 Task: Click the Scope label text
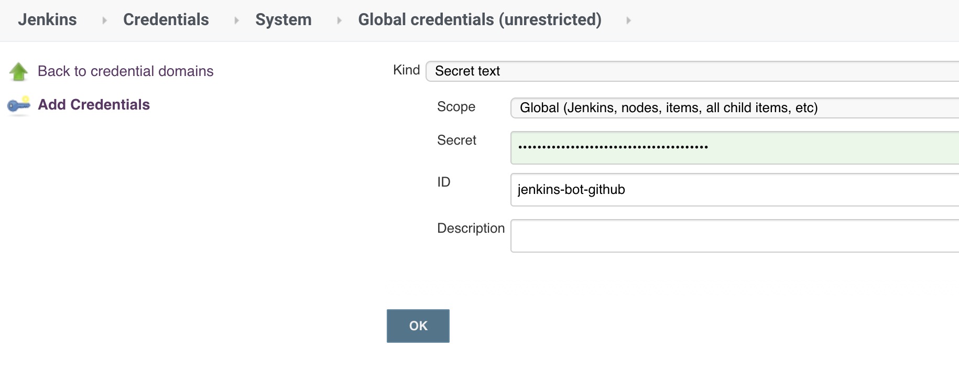coord(456,107)
